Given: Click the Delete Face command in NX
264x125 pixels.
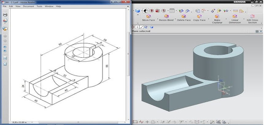Looking at the screenshot, I should pyautogui.click(x=184, y=18).
